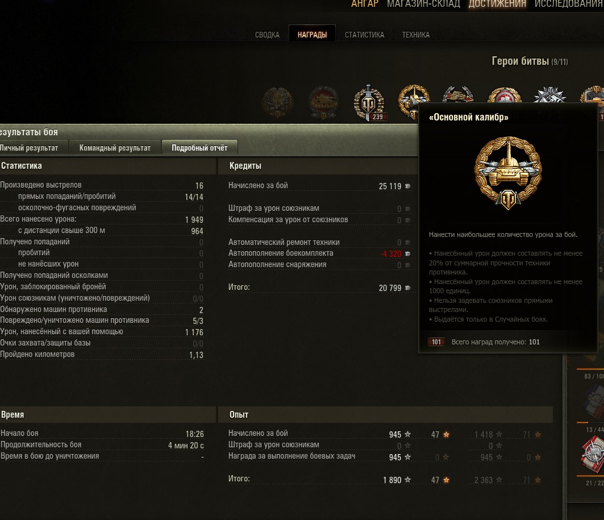Switch to the СВОДКА tab
This screenshot has width=604, height=520.
267,35
